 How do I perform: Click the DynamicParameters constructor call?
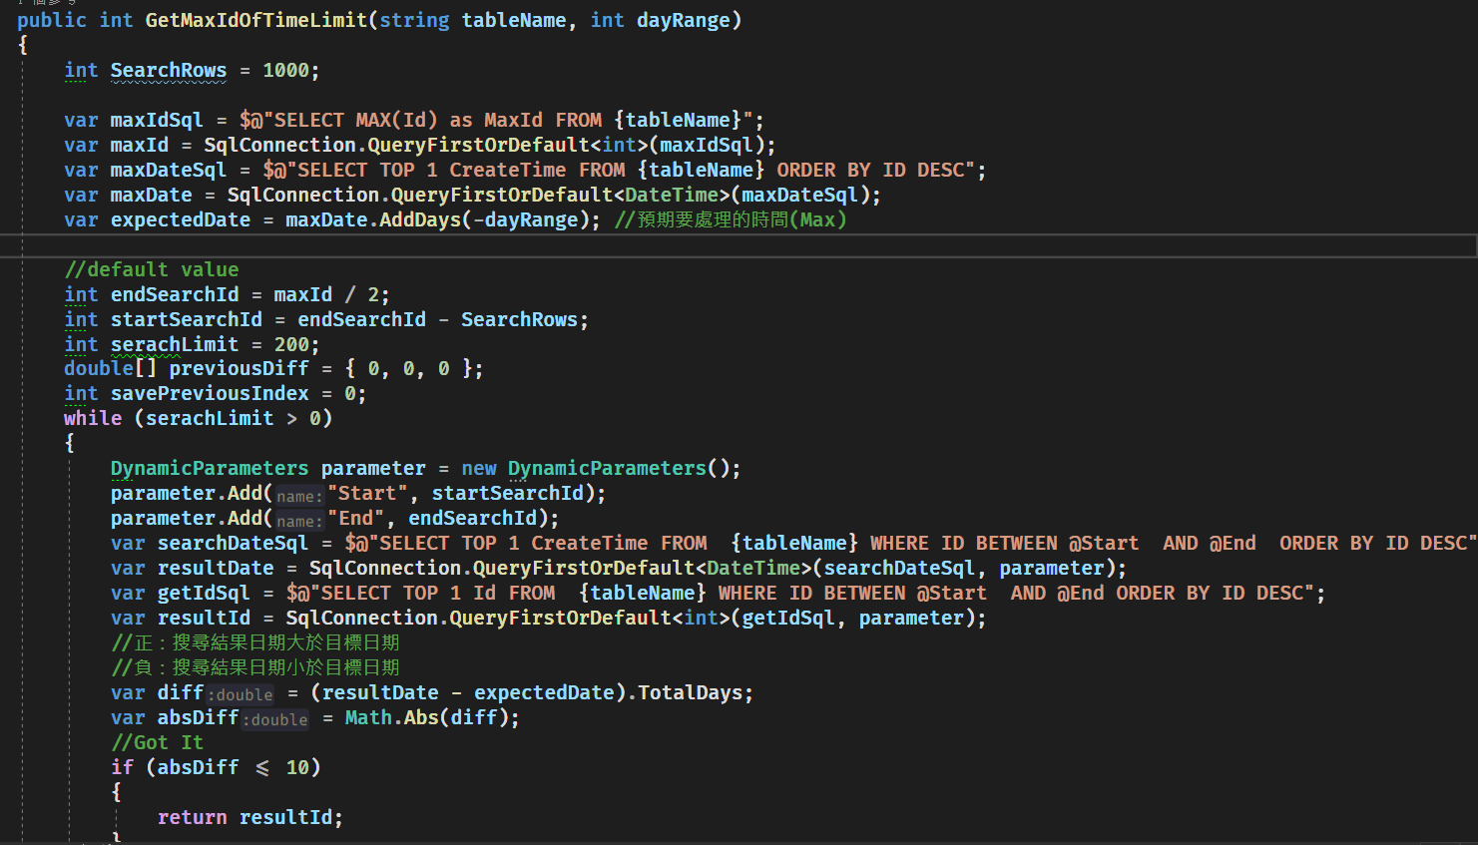(x=606, y=467)
